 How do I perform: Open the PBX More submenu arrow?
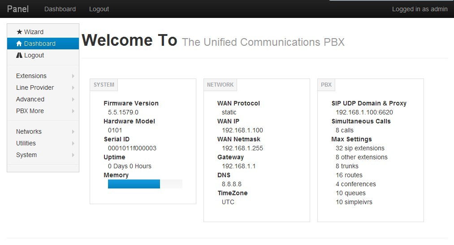pos(73,111)
